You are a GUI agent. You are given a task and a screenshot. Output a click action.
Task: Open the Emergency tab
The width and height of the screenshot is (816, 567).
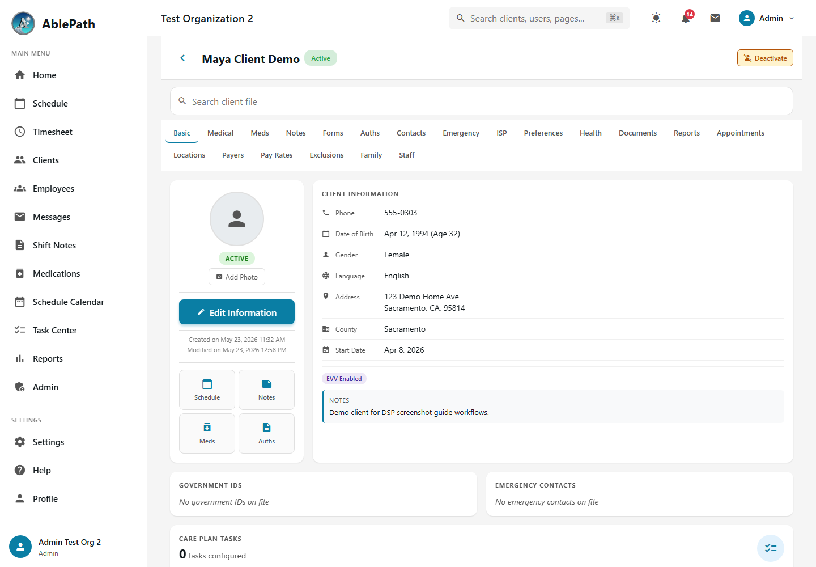tap(461, 133)
